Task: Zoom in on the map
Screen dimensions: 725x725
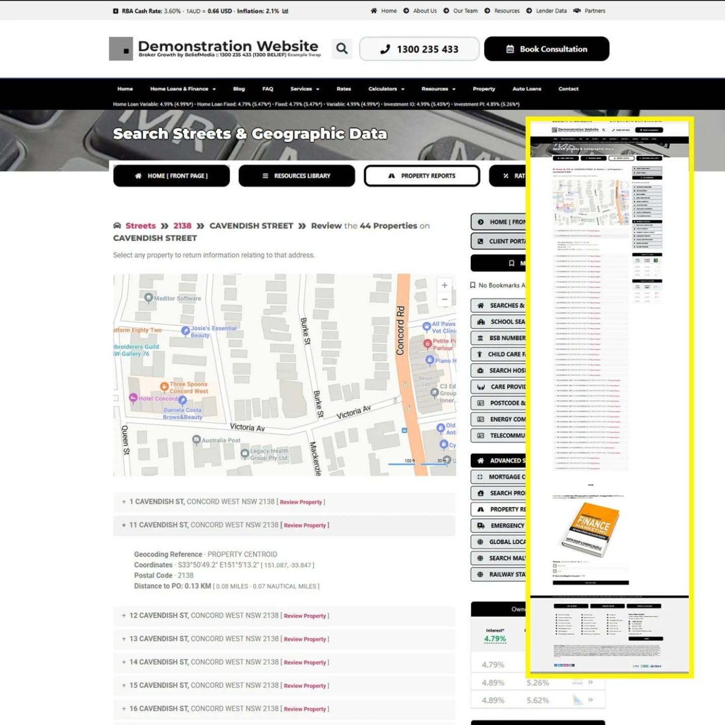Action: 444,285
